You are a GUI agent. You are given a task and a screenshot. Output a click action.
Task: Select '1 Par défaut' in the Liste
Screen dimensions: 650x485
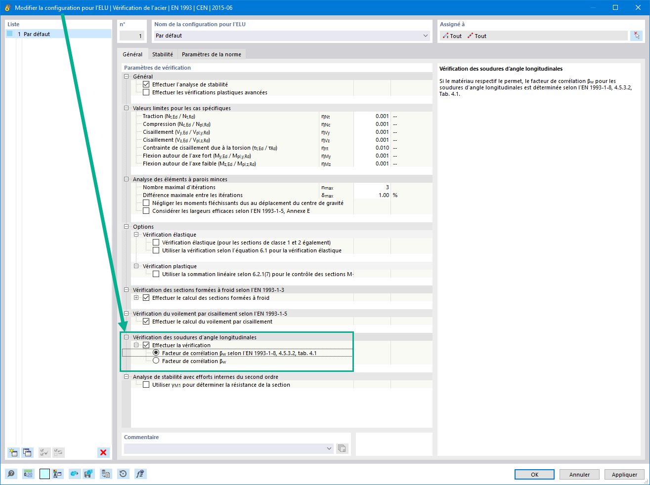(58, 34)
